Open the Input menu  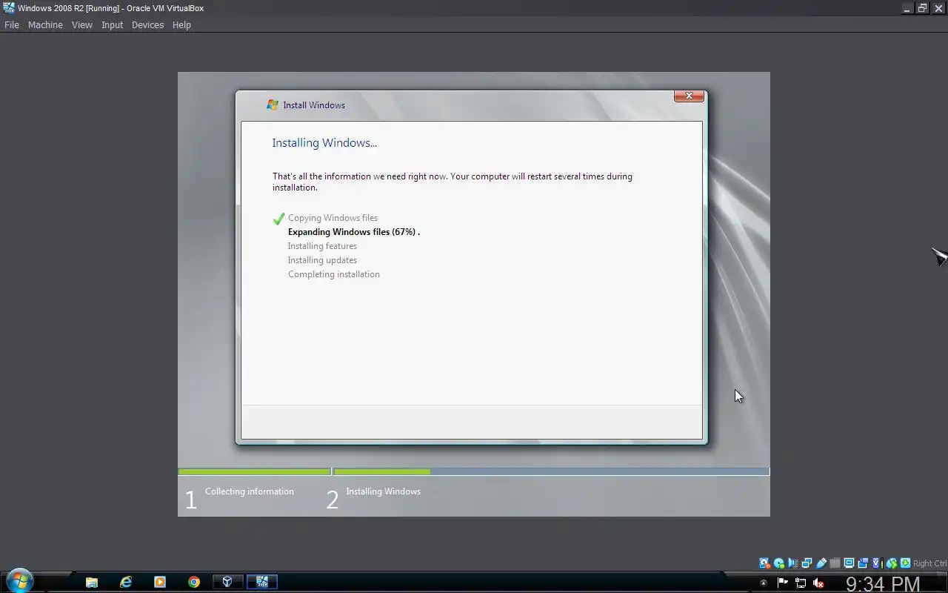(x=112, y=24)
